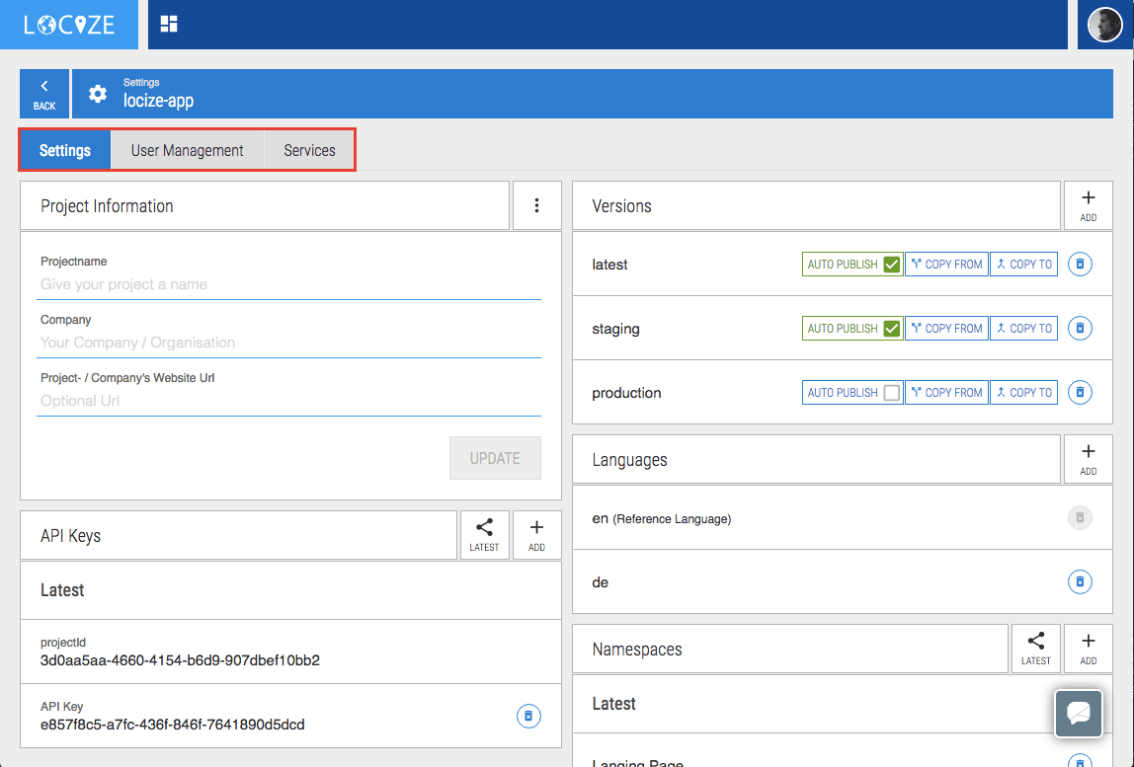The image size is (1134, 767).
Task: Click Copy From for the latest version
Action: click(946, 265)
